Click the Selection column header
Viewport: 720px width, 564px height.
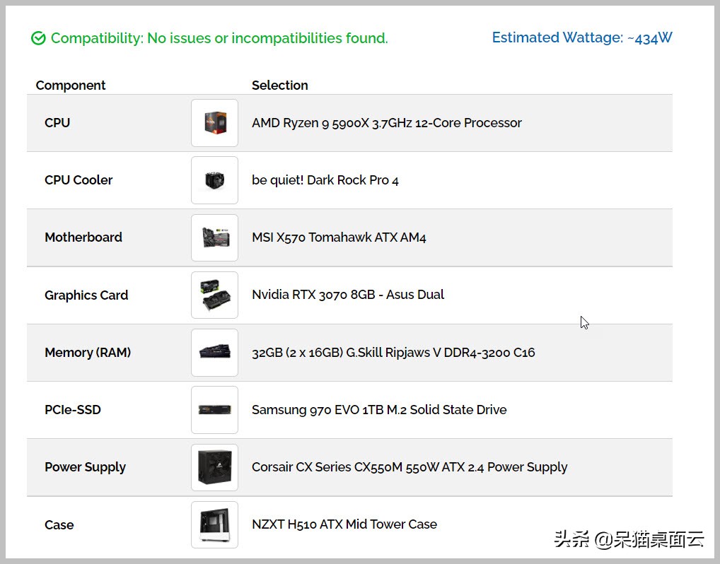pyautogui.click(x=279, y=86)
